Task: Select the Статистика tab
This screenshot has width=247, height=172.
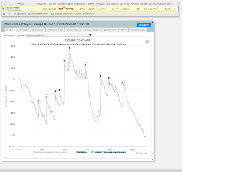Action: pos(72,30)
